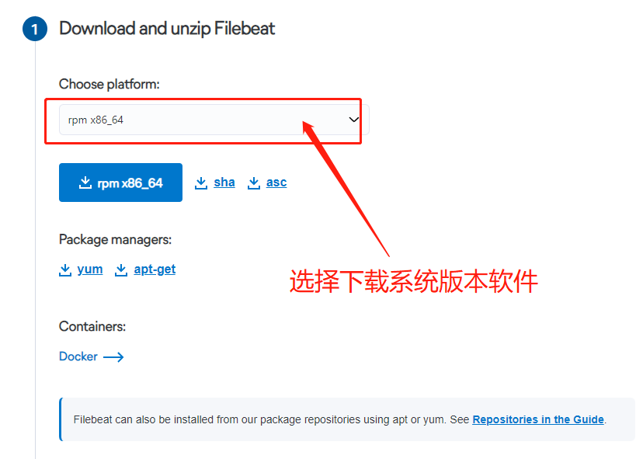The height and width of the screenshot is (459, 636).
Task: Click download icon inside rpm x86_64 button
Action: pyautogui.click(x=85, y=183)
